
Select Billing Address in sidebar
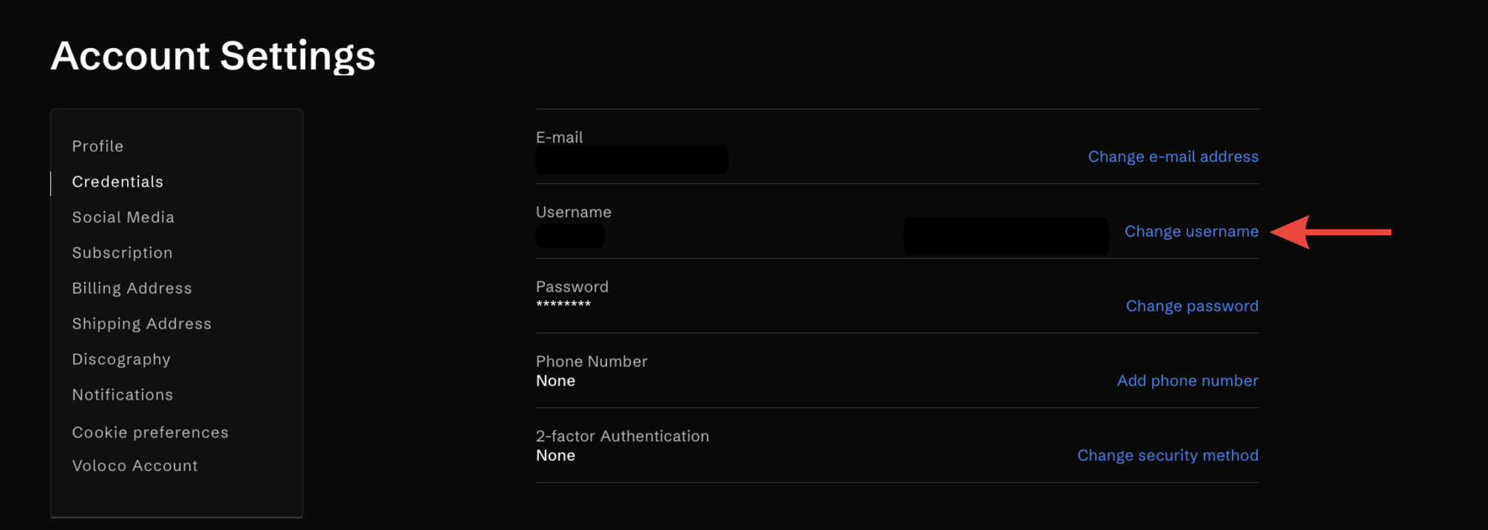pyautogui.click(x=132, y=288)
